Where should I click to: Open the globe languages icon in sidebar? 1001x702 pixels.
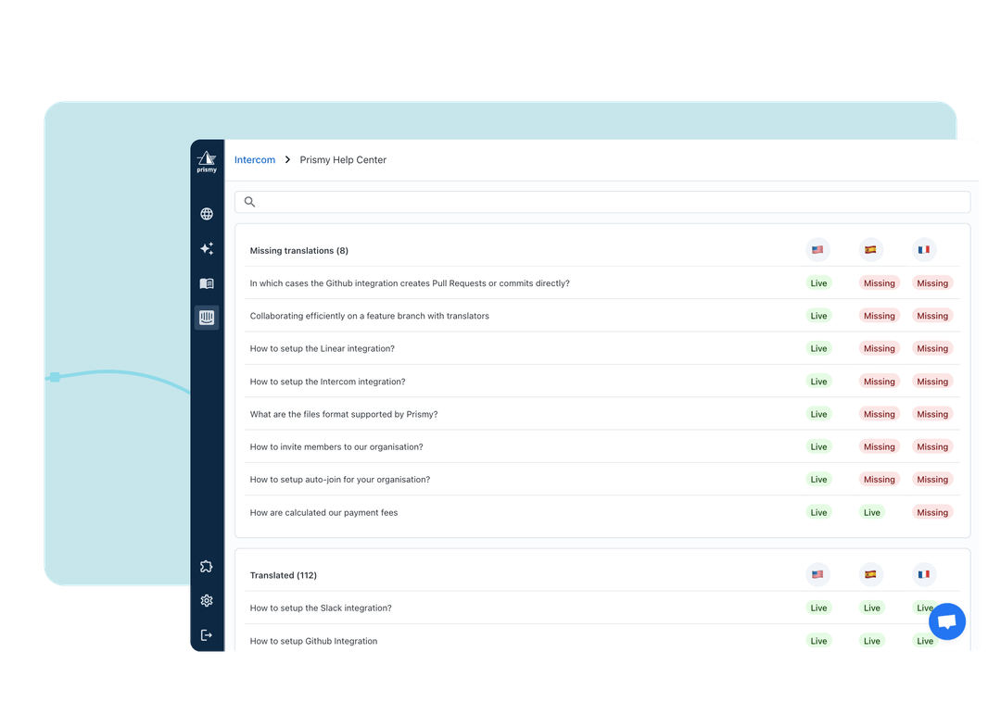click(x=207, y=214)
